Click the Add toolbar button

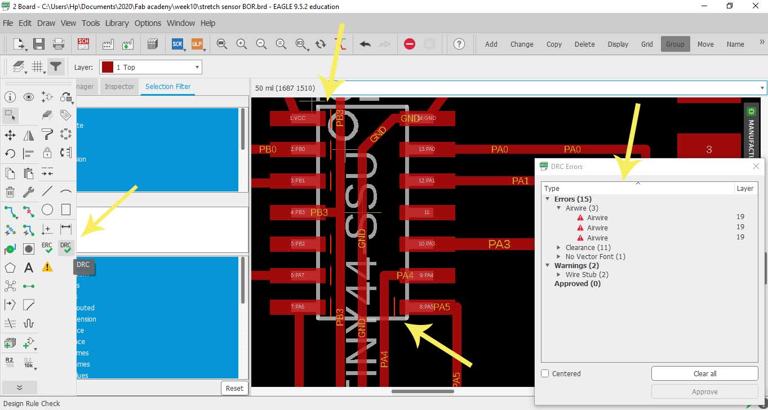[491, 44]
